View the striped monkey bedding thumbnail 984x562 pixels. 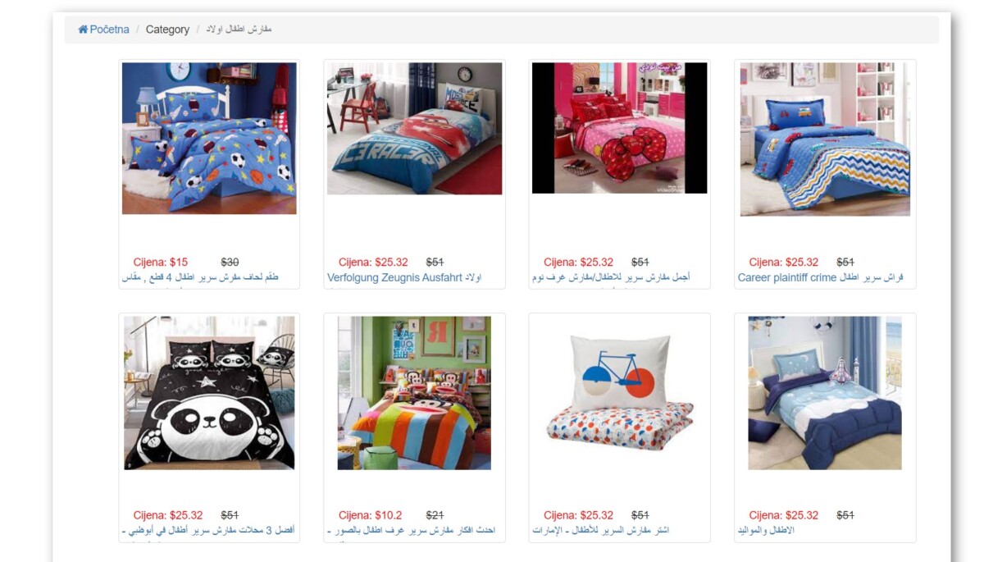(x=414, y=393)
